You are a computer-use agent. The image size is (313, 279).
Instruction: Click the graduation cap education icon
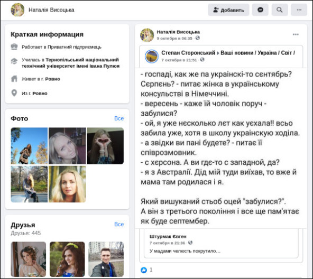(x=14, y=61)
